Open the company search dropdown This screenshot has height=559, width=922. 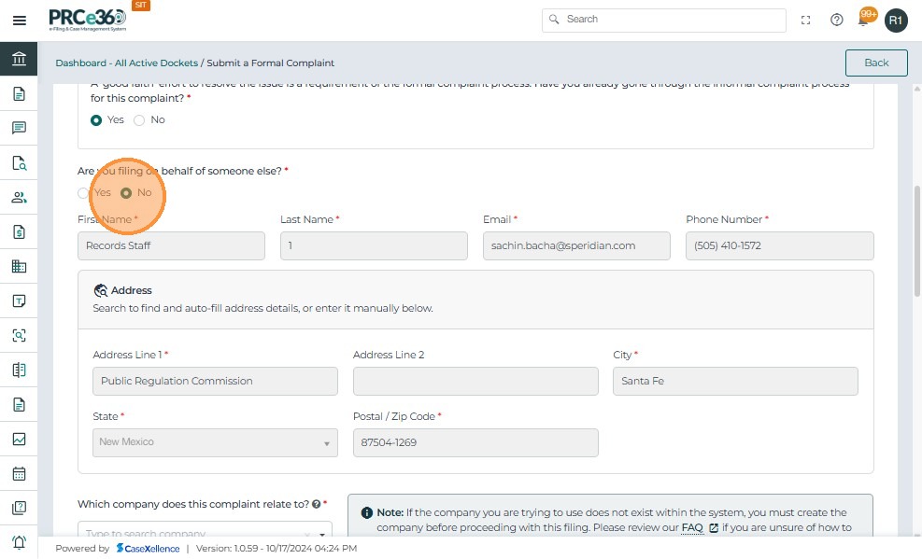203,533
